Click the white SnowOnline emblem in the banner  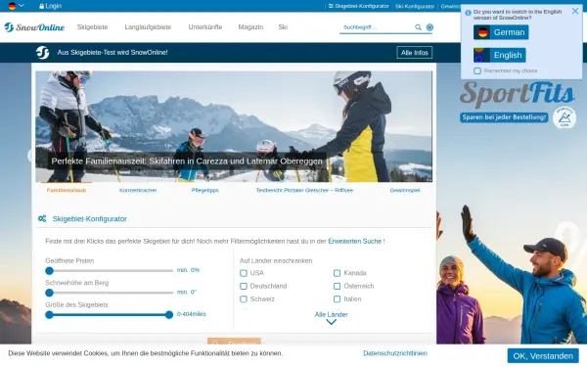click(43, 53)
